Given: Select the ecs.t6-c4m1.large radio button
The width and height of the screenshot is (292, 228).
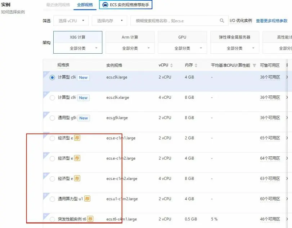Looking at the screenshot, I should click(x=52, y=219).
